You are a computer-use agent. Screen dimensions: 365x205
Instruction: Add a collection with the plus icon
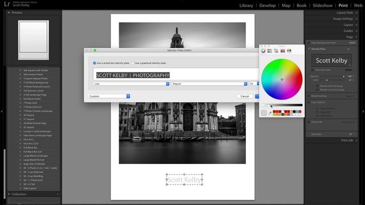click(x=58, y=194)
